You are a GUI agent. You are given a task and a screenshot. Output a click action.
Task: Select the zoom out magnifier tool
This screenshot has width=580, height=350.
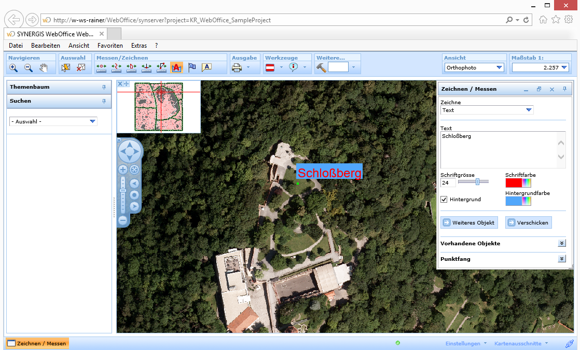coord(29,67)
